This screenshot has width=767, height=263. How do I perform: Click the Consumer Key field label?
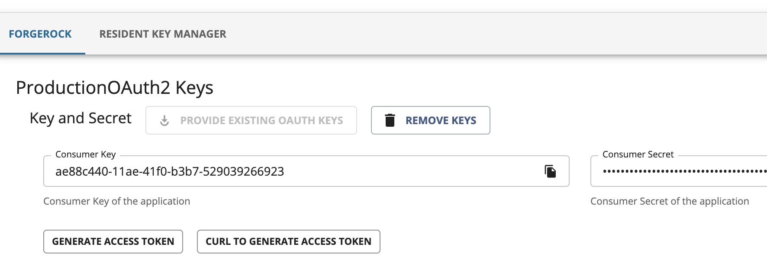86,154
